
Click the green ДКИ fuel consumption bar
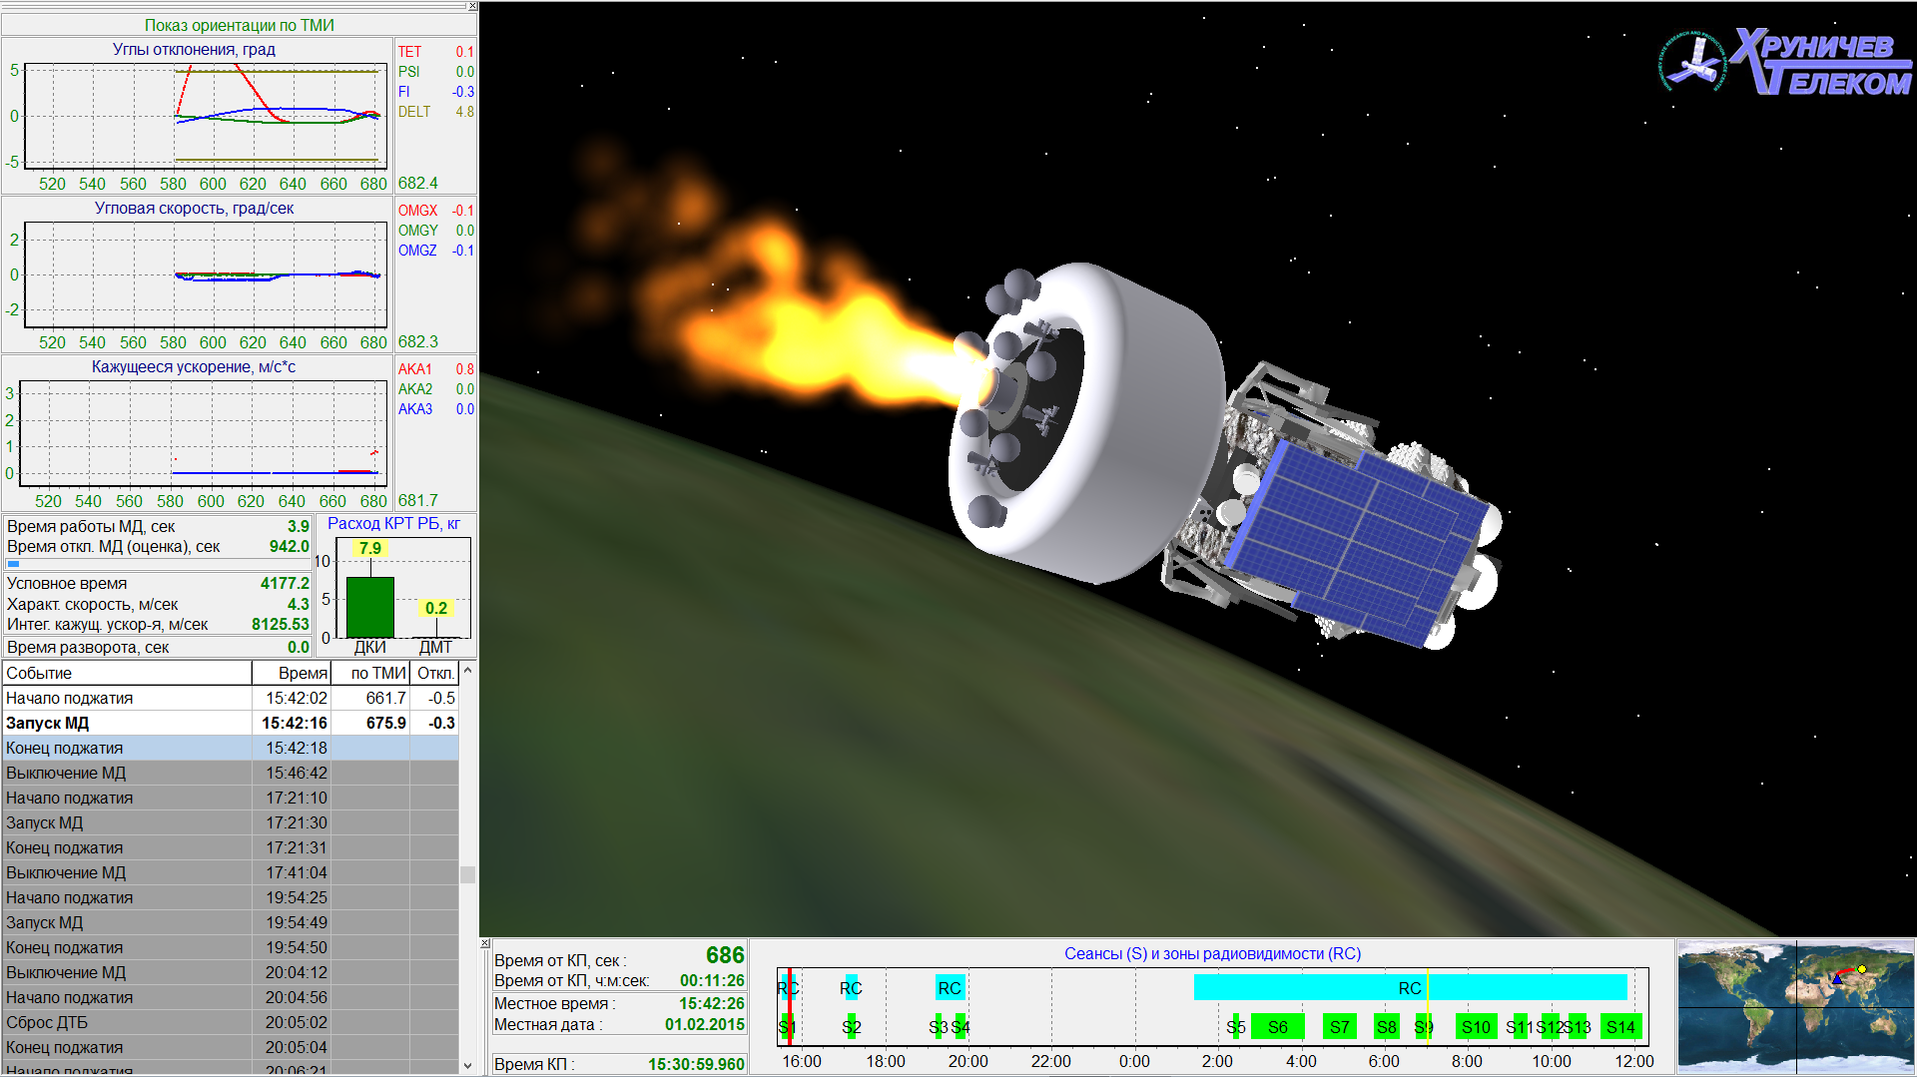coord(369,607)
